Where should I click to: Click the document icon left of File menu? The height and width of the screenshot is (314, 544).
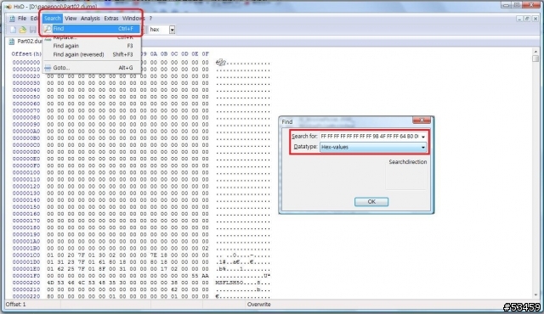pyautogui.click(x=12, y=19)
